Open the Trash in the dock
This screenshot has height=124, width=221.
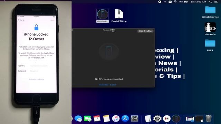[x=209, y=118]
